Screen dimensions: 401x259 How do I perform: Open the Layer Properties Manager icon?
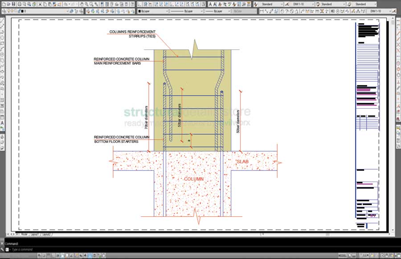[x=4, y=11]
